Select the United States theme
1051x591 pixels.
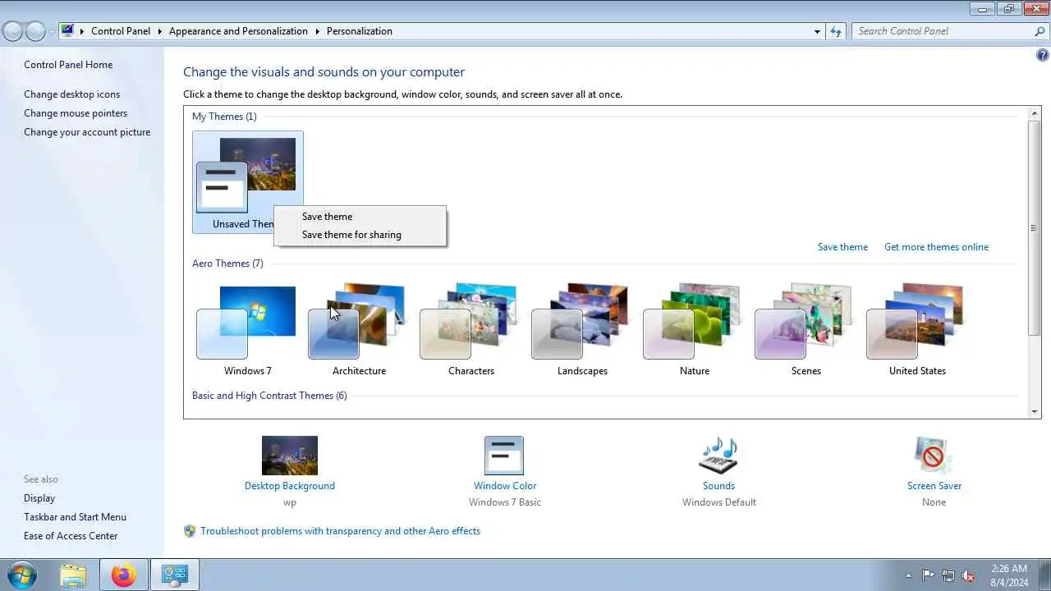(917, 330)
